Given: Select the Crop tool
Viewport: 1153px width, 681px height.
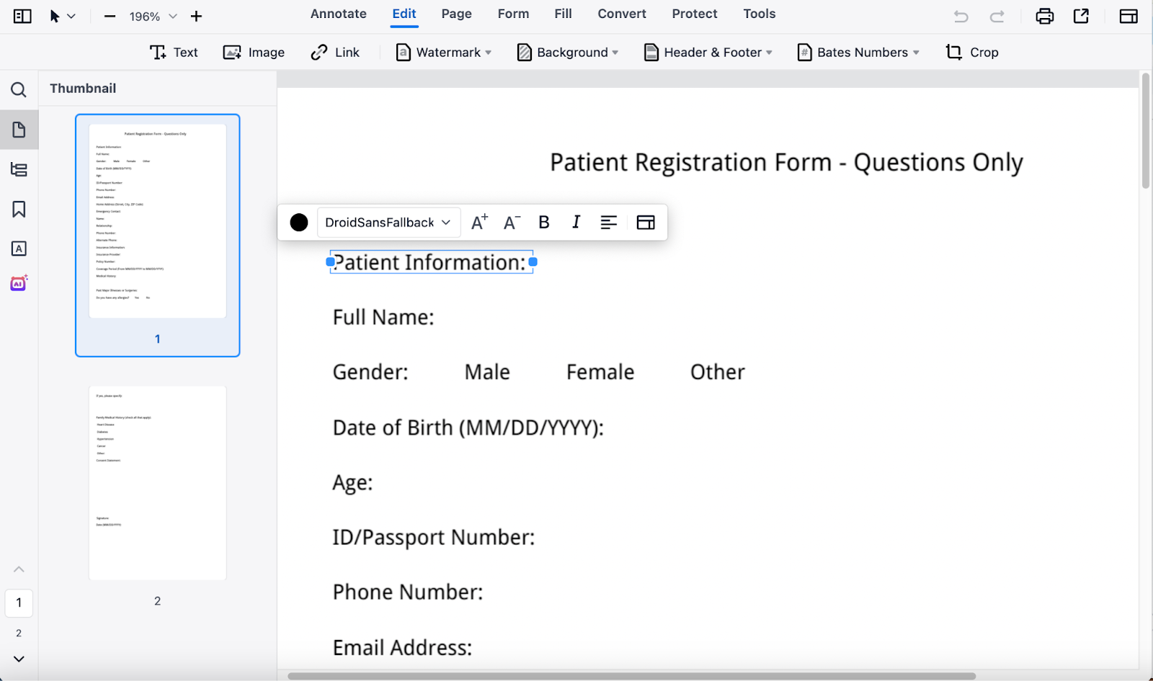Looking at the screenshot, I should (x=971, y=52).
